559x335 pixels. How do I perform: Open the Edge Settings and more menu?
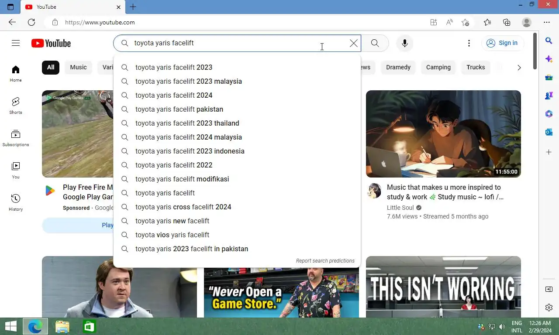547,22
